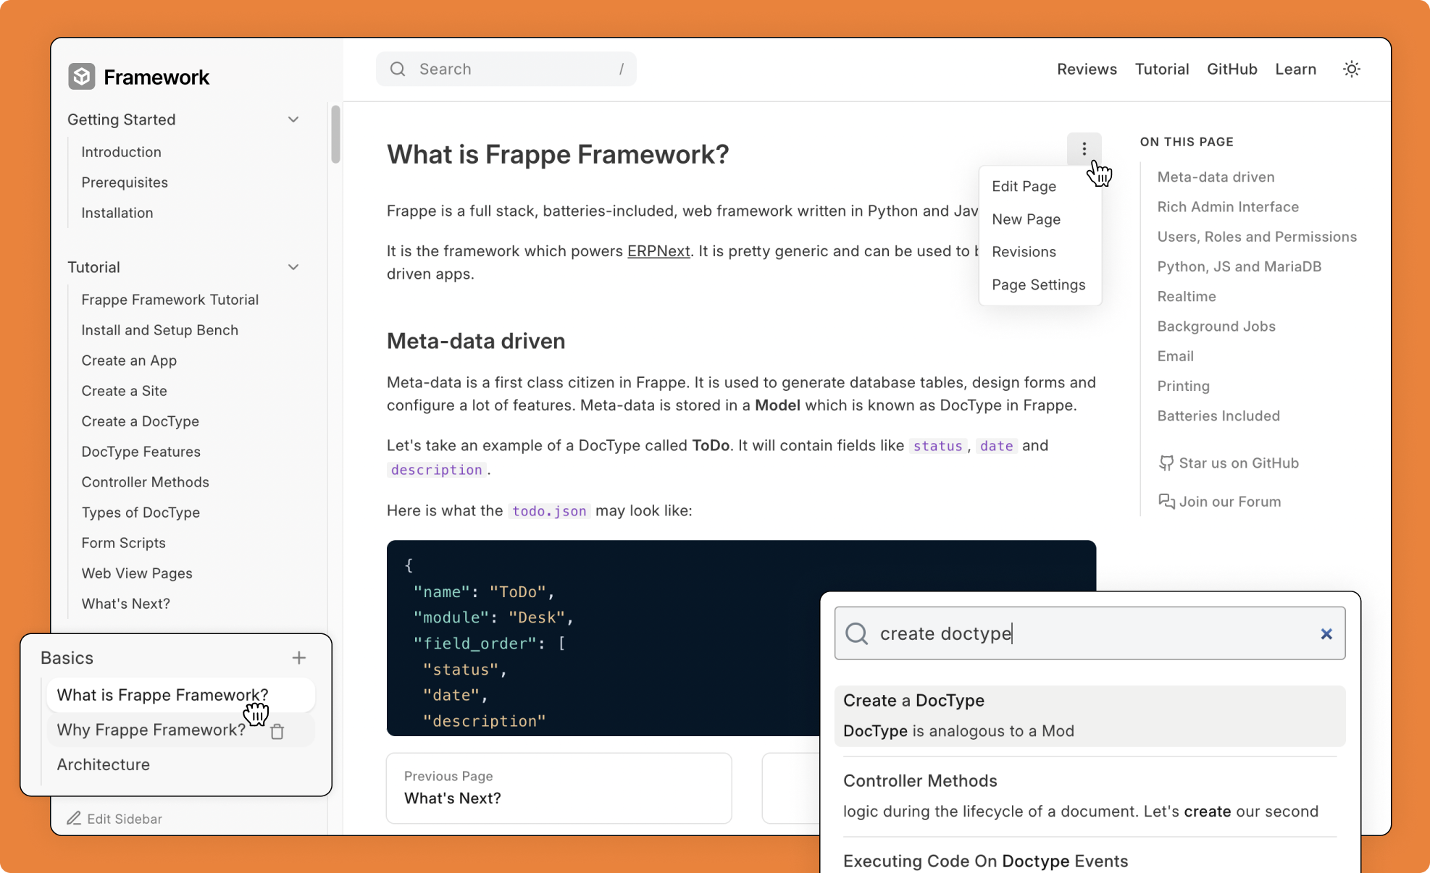Click the plus icon next to Basics

pyautogui.click(x=298, y=657)
